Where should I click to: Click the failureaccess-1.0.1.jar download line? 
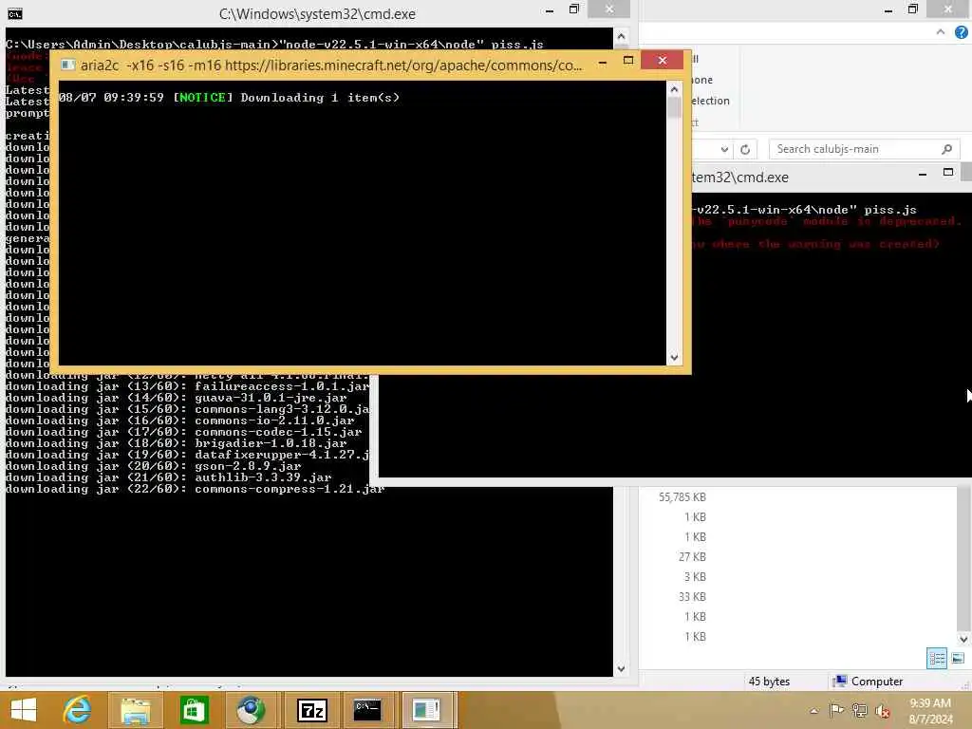tap(187, 387)
